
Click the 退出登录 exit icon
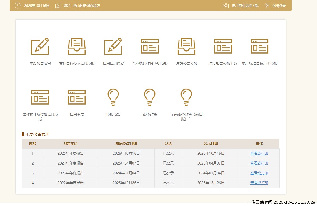(267, 6)
